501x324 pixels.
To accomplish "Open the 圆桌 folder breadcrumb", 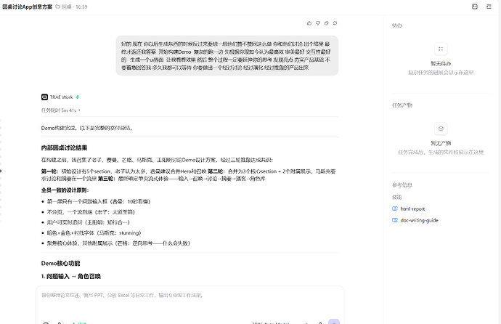I will tap(67, 7).
